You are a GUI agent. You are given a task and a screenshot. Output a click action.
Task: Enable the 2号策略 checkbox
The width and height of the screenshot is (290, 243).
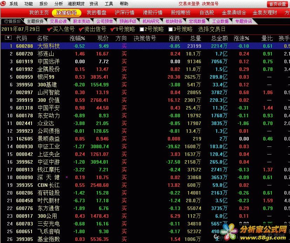(142, 29)
